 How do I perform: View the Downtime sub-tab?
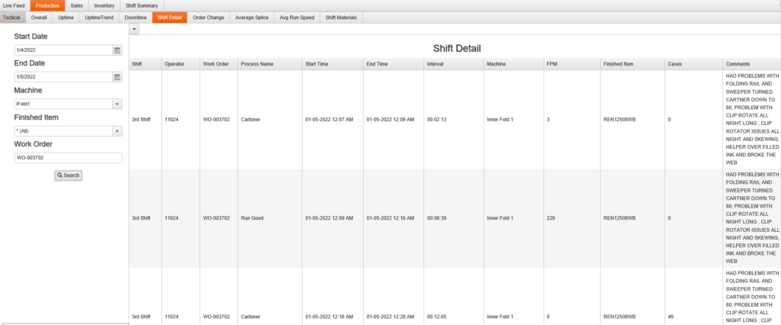[136, 18]
